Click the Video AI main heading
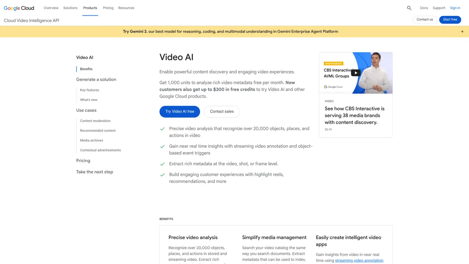 coord(176,57)
